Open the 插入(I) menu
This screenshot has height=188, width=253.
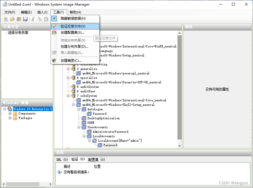point(42,12)
